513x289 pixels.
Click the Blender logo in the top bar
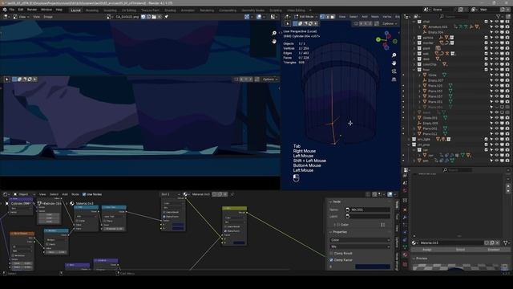tap(5, 10)
